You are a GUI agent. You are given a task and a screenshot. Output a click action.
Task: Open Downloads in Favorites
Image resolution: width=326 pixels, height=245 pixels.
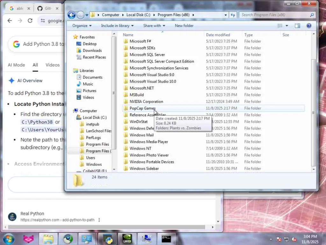92,50
